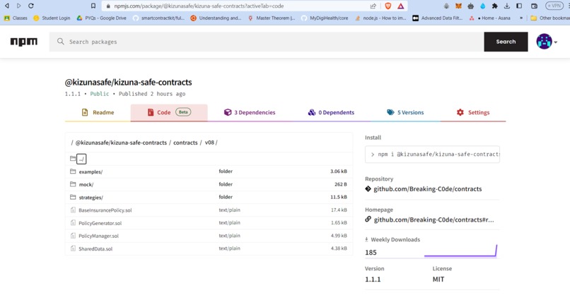Toggle the browser sidebar panel icon
Viewport: 570px width, 295px height.
[x=519, y=6]
